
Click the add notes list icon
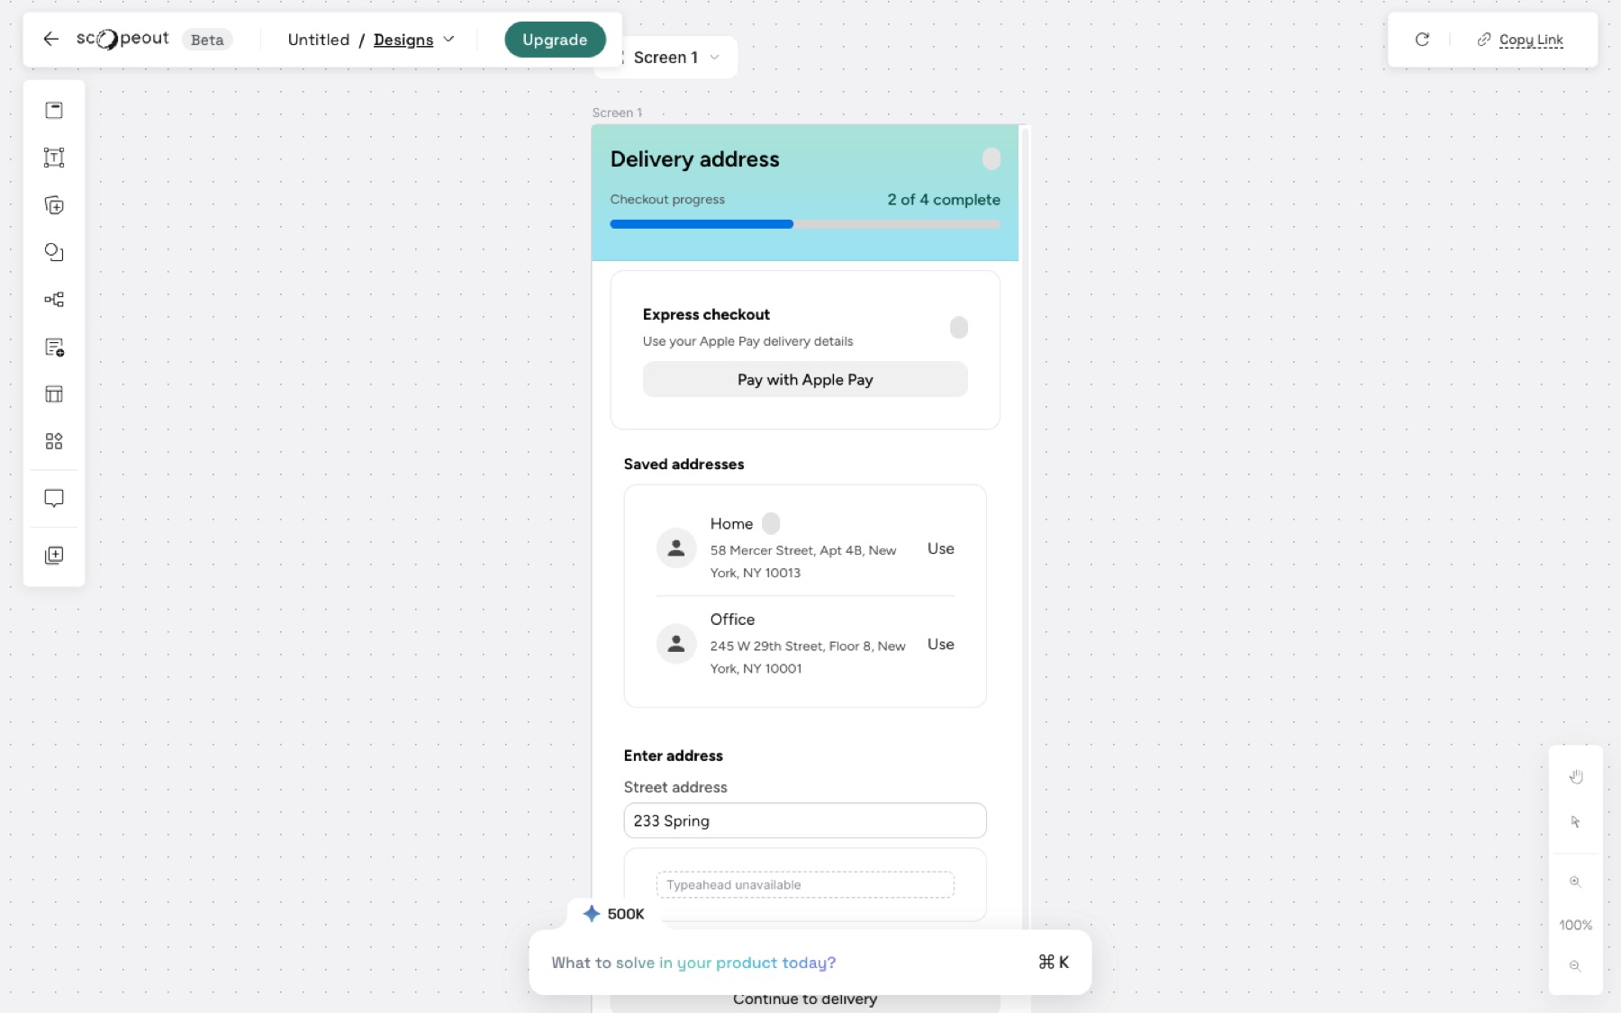click(54, 347)
